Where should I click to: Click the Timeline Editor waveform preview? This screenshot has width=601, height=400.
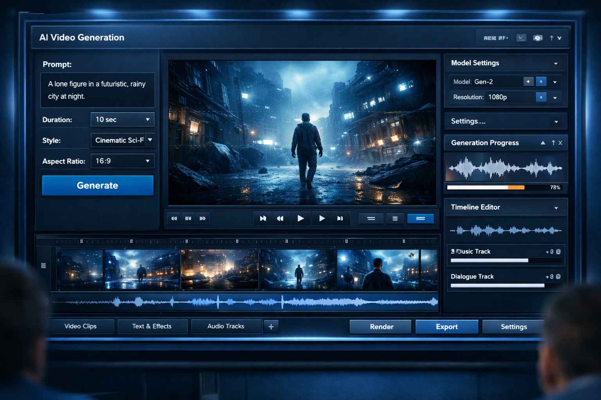point(506,230)
